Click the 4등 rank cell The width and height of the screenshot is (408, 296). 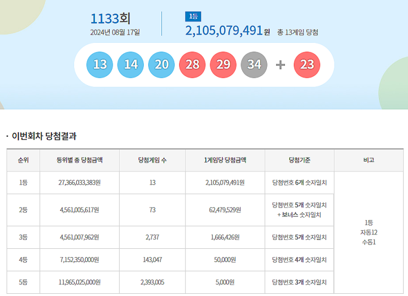tap(23, 260)
